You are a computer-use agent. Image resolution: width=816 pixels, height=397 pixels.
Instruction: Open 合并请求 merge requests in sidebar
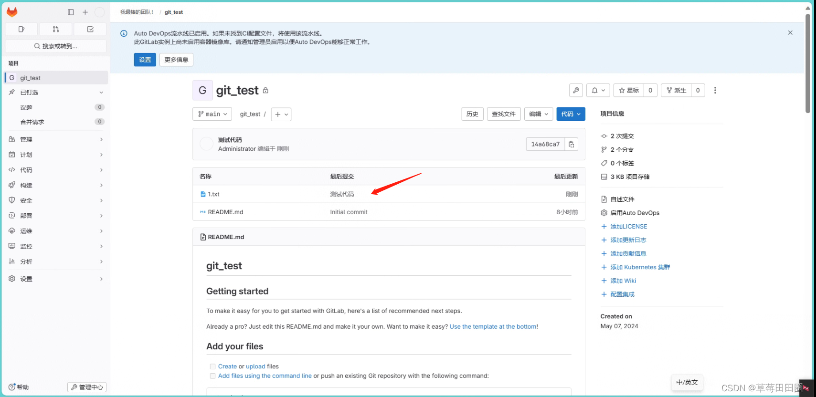(x=56, y=122)
